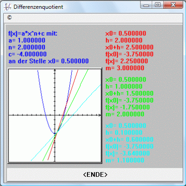Screen dimensions: 186x186
Task: Select the cyan slope 'm= 1.100000'
Action: [x=125, y=160]
